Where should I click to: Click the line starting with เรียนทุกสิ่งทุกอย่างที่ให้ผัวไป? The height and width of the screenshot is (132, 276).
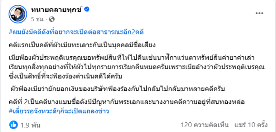pyautogui.click(x=137, y=67)
